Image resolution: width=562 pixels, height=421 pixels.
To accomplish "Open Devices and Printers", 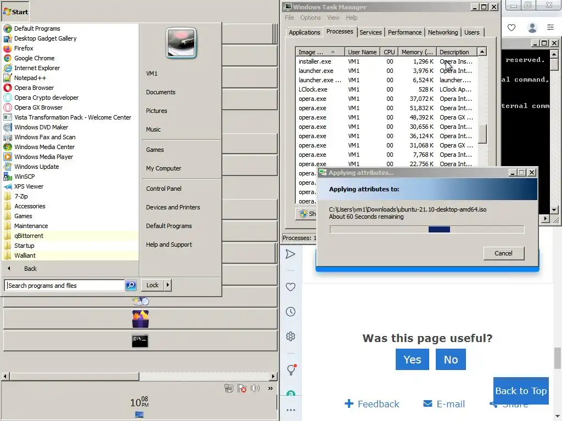I will [173, 207].
